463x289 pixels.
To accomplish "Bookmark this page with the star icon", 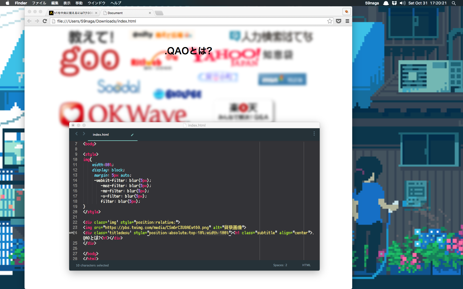I will click(x=330, y=21).
